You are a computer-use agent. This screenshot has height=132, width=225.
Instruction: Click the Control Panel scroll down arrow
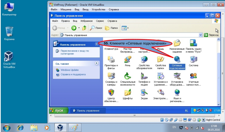218,104
